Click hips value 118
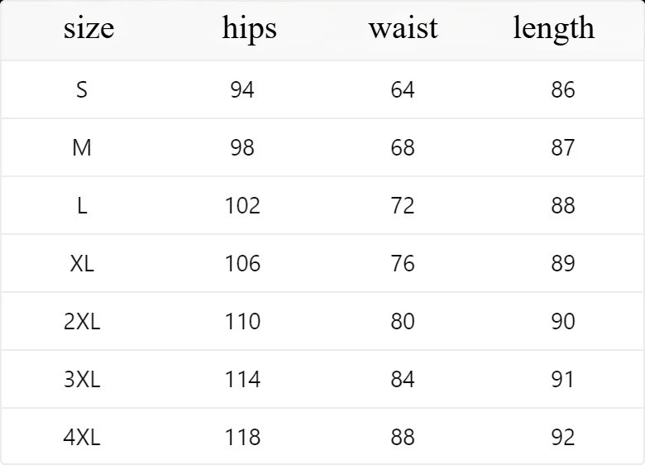 coord(242,437)
